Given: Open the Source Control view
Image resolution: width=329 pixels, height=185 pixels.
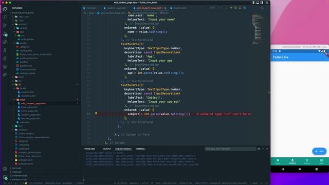Looking at the screenshot, I should pos(5,26).
